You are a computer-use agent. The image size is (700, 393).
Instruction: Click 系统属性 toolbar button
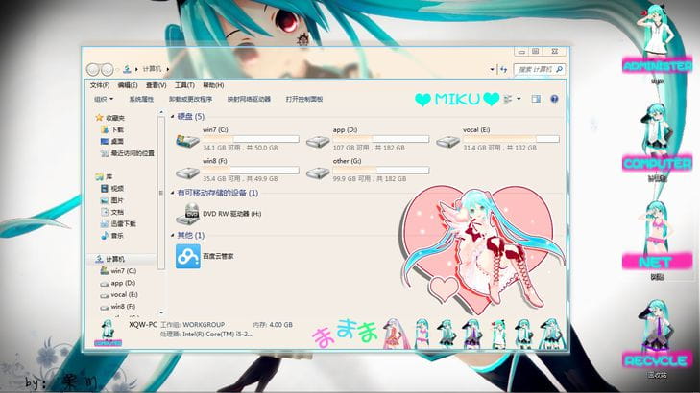(x=141, y=99)
